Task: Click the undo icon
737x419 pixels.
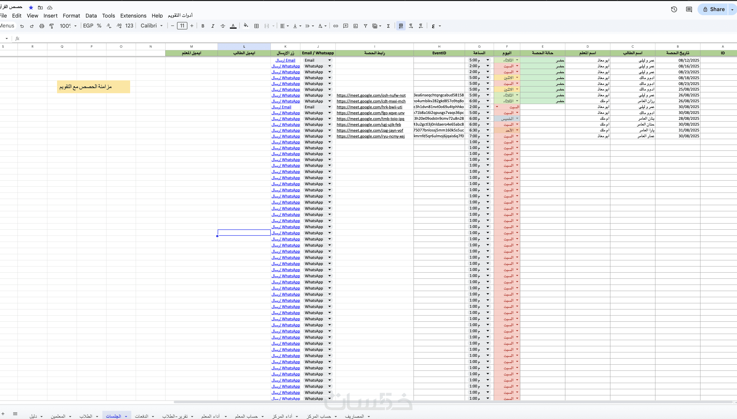Action: (22, 26)
